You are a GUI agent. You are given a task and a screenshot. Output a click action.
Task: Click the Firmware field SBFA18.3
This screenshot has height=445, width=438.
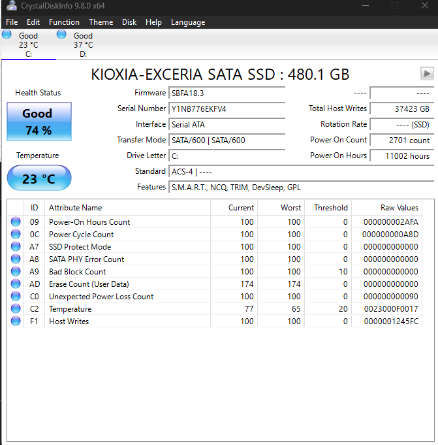click(227, 93)
